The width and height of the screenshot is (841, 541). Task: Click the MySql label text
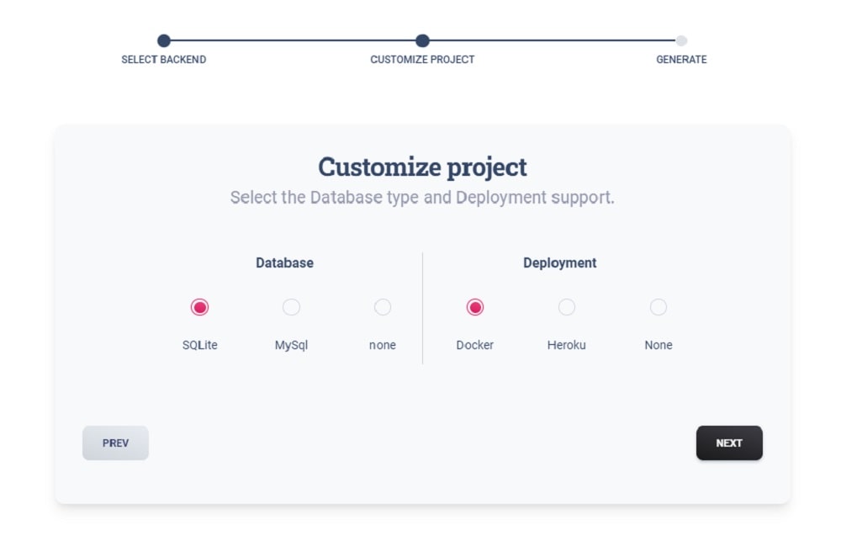click(291, 345)
